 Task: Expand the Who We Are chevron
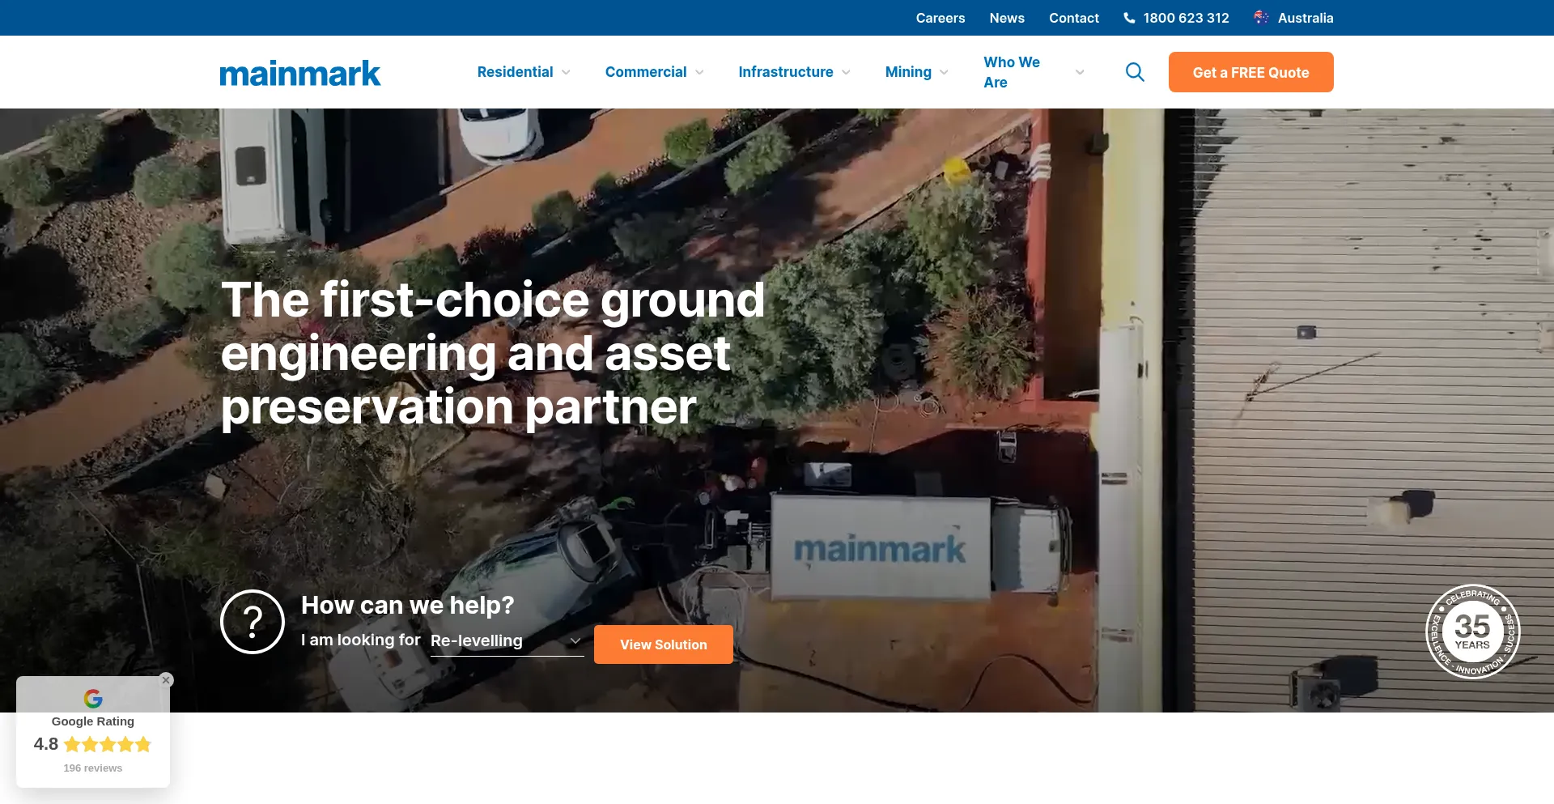(x=1080, y=72)
